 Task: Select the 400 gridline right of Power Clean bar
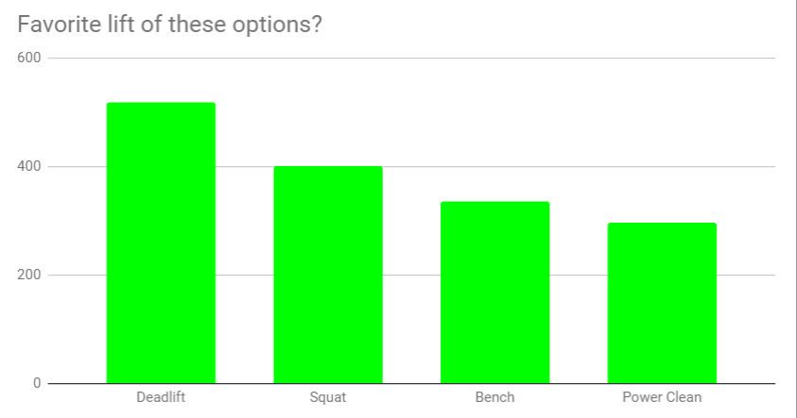(x=747, y=167)
